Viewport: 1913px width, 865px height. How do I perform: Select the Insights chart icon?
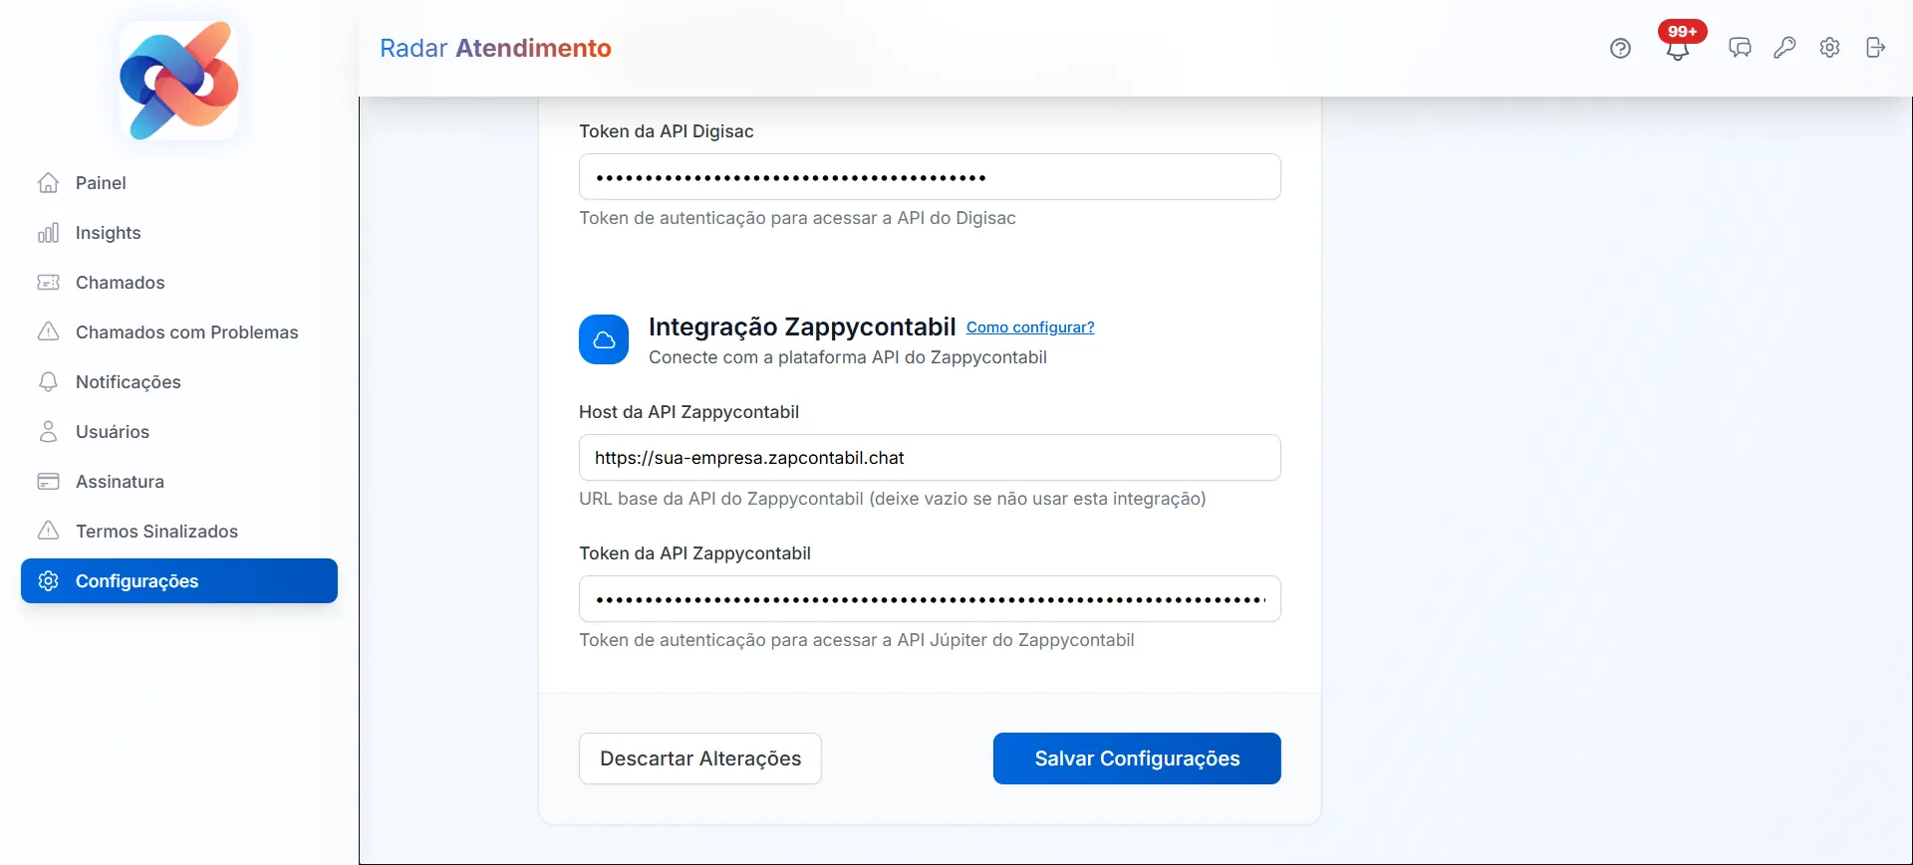[49, 233]
